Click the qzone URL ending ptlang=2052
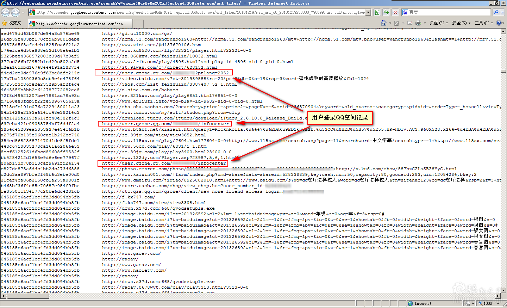The height and width of the screenshot is (308, 507). coord(165,73)
